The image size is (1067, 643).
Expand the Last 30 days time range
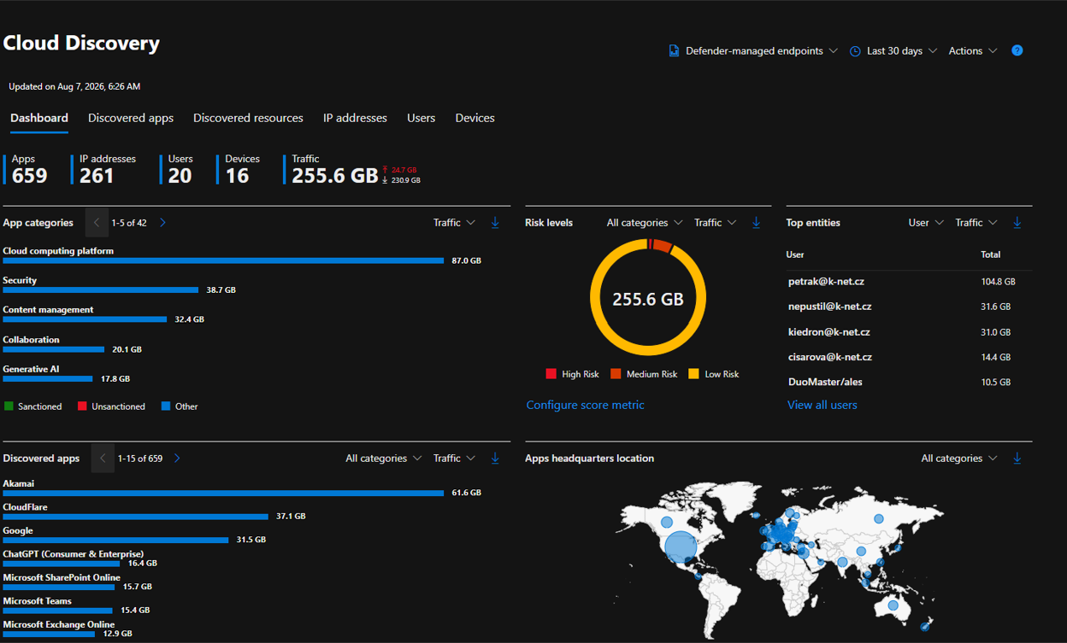pyautogui.click(x=893, y=51)
